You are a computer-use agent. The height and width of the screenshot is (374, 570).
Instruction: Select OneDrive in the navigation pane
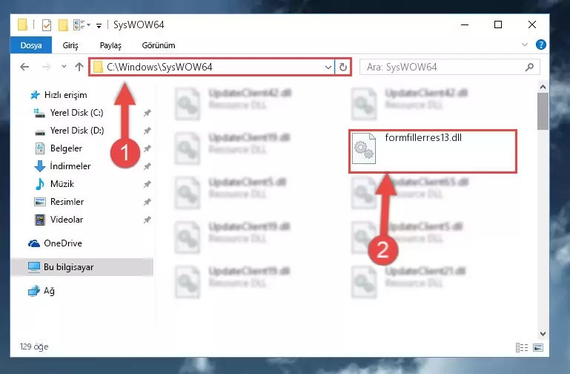[x=56, y=243]
